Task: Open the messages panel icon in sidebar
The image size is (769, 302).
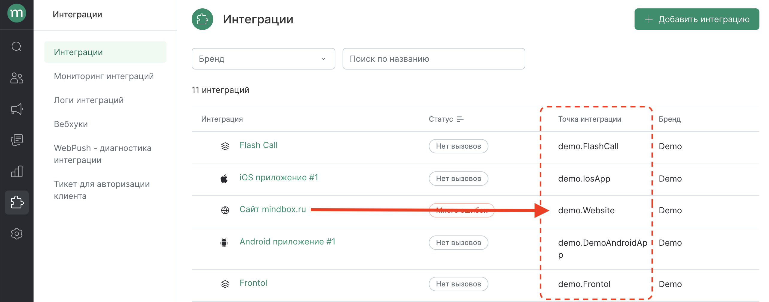Action: 16,140
